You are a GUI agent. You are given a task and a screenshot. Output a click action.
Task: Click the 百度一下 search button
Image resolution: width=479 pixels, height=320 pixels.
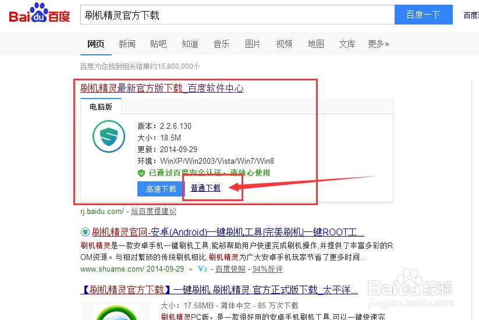(x=423, y=15)
